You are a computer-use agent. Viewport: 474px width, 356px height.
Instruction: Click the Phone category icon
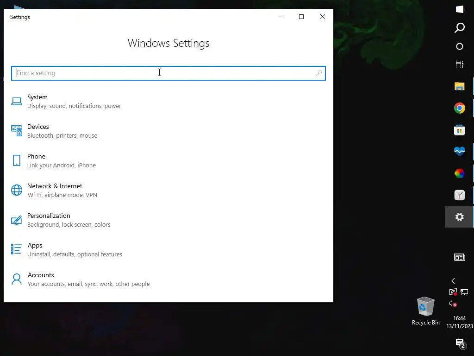pyautogui.click(x=17, y=160)
